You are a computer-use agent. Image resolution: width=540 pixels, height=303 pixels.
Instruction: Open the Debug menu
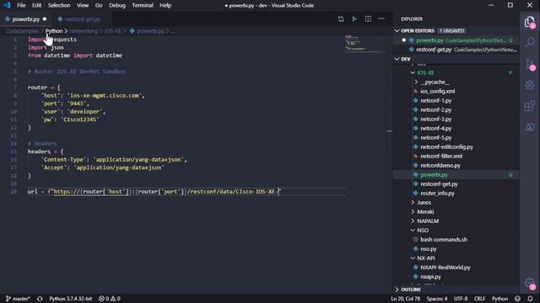pos(117,5)
